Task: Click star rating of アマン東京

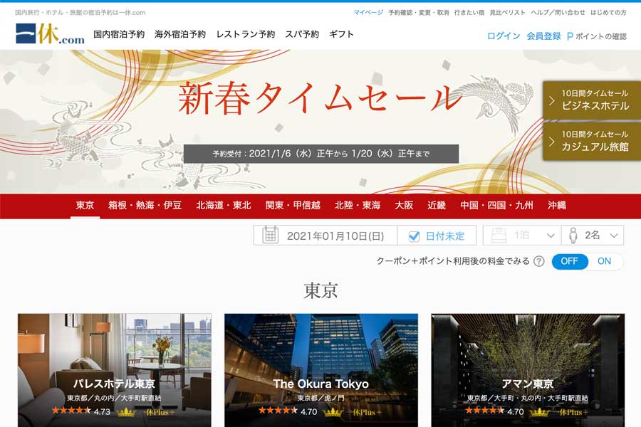Action: (484, 411)
